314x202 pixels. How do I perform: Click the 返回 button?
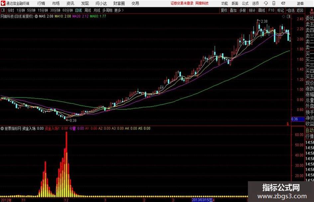[x=300, y=10]
